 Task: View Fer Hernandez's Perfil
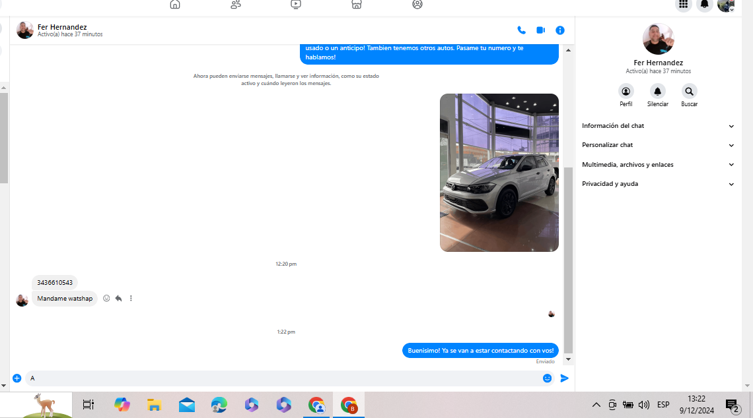[x=626, y=92]
